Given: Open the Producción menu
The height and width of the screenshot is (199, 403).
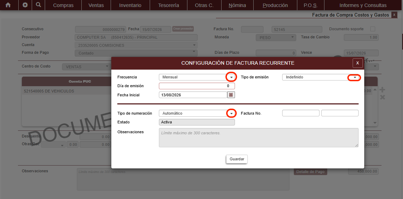Looking at the screenshot, I should (275, 5).
